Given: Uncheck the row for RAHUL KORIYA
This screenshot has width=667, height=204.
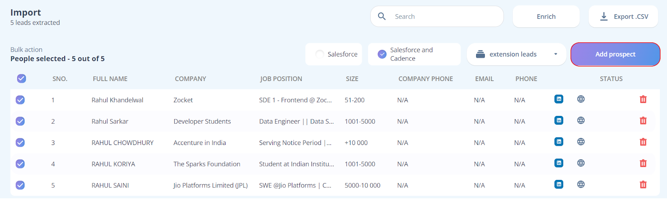Looking at the screenshot, I should [20, 164].
